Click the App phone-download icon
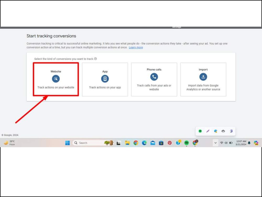The height and width of the screenshot is (197, 262). click(105, 79)
